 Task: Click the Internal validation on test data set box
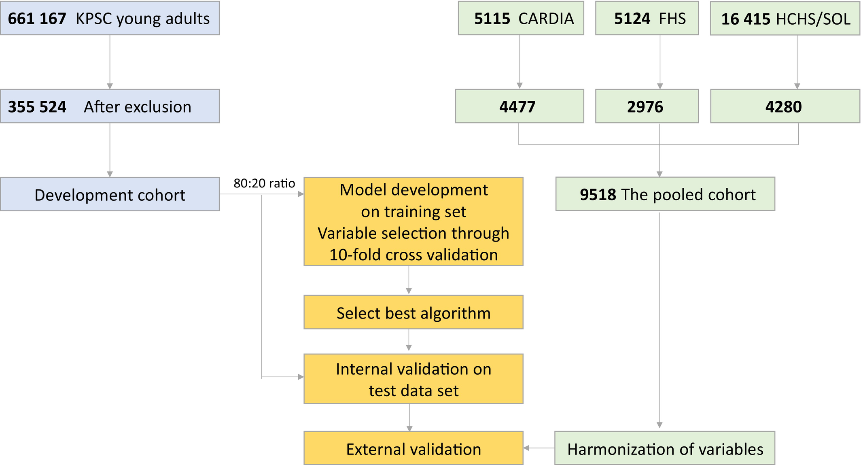(413, 379)
